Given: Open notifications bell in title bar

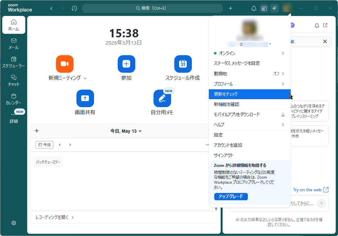Looking at the screenshot, I should click(x=254, y=8).
